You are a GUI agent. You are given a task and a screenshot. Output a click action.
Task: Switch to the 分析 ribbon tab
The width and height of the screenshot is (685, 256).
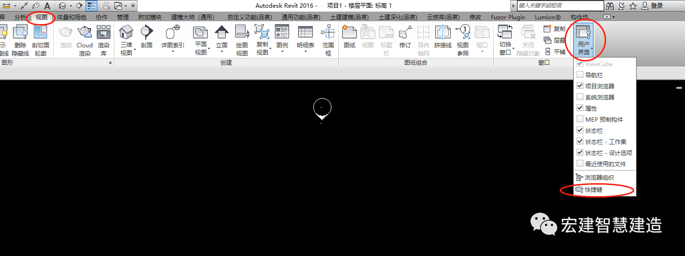coord(20,17)
